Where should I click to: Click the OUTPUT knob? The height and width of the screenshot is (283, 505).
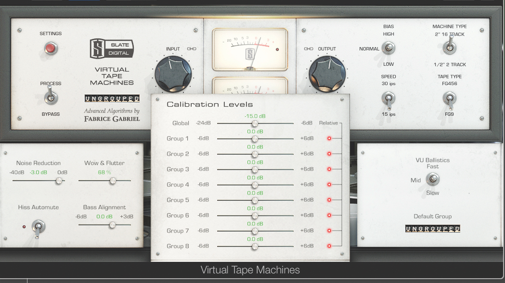point(327,74)
